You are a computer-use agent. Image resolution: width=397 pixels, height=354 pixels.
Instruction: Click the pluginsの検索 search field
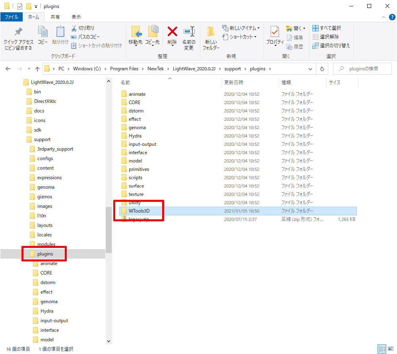362,69
